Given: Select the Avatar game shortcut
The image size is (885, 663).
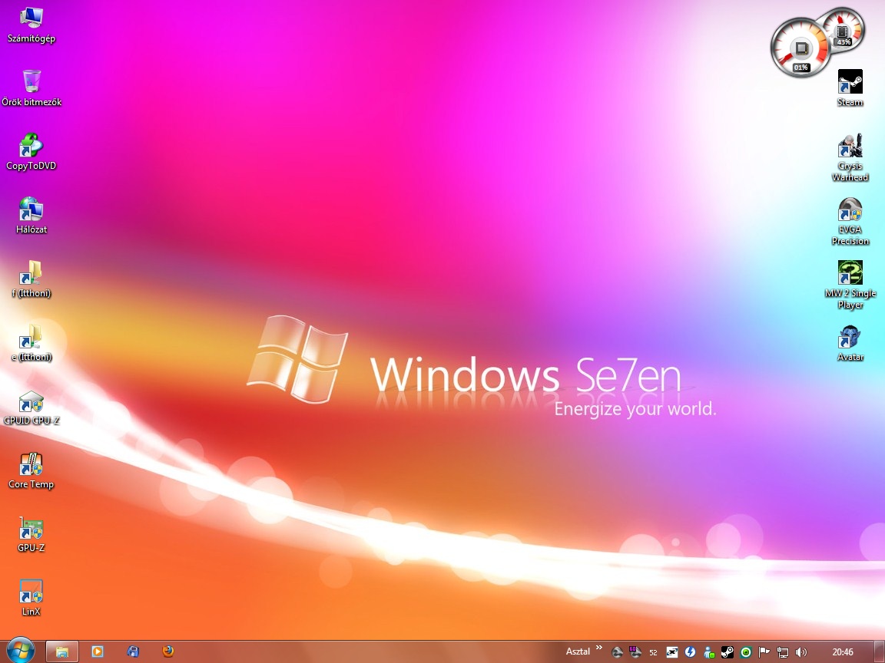Looking at the screenshot, I should (x=850, y=343).
